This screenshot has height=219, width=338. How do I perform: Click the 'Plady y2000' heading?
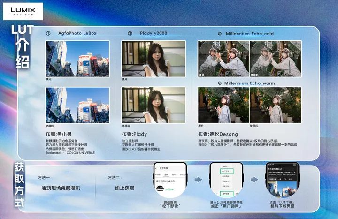tap(154, 33)
